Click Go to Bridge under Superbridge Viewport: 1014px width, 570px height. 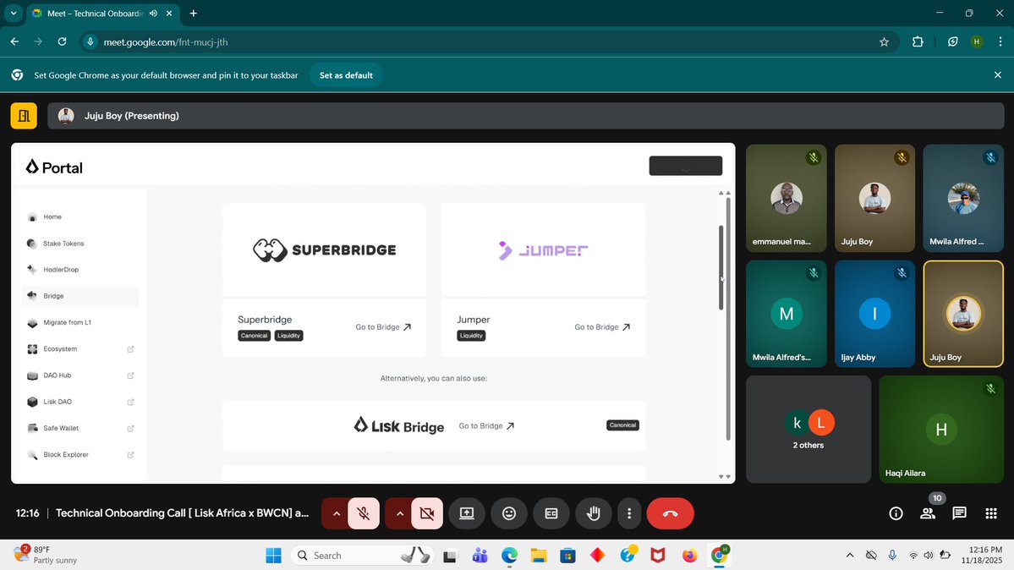383,326
